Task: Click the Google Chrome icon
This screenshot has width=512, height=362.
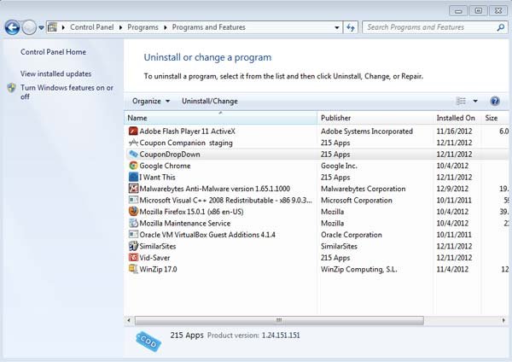Action: tap(133, 166)
